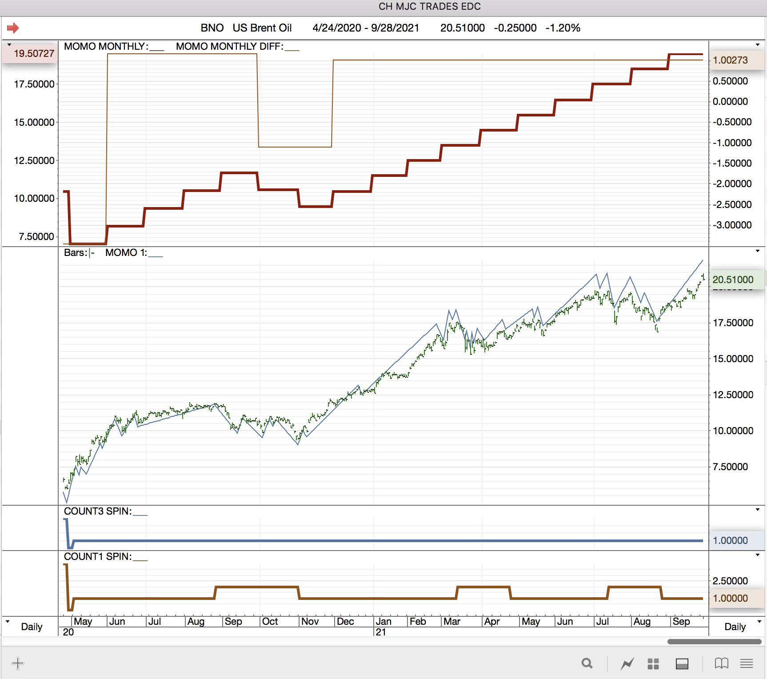Select the line chart tool icon
767x679 pixels.
click(627, 663)
